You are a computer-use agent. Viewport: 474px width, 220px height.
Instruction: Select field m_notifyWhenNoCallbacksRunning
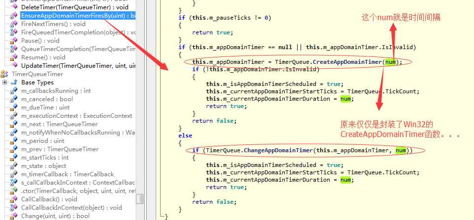(x=78, y=133)
